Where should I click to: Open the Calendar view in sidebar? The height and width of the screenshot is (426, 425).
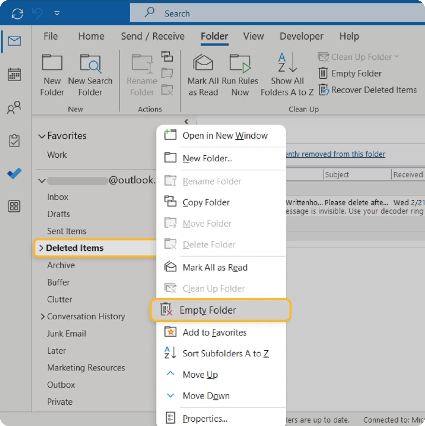(x=14, y=75)
